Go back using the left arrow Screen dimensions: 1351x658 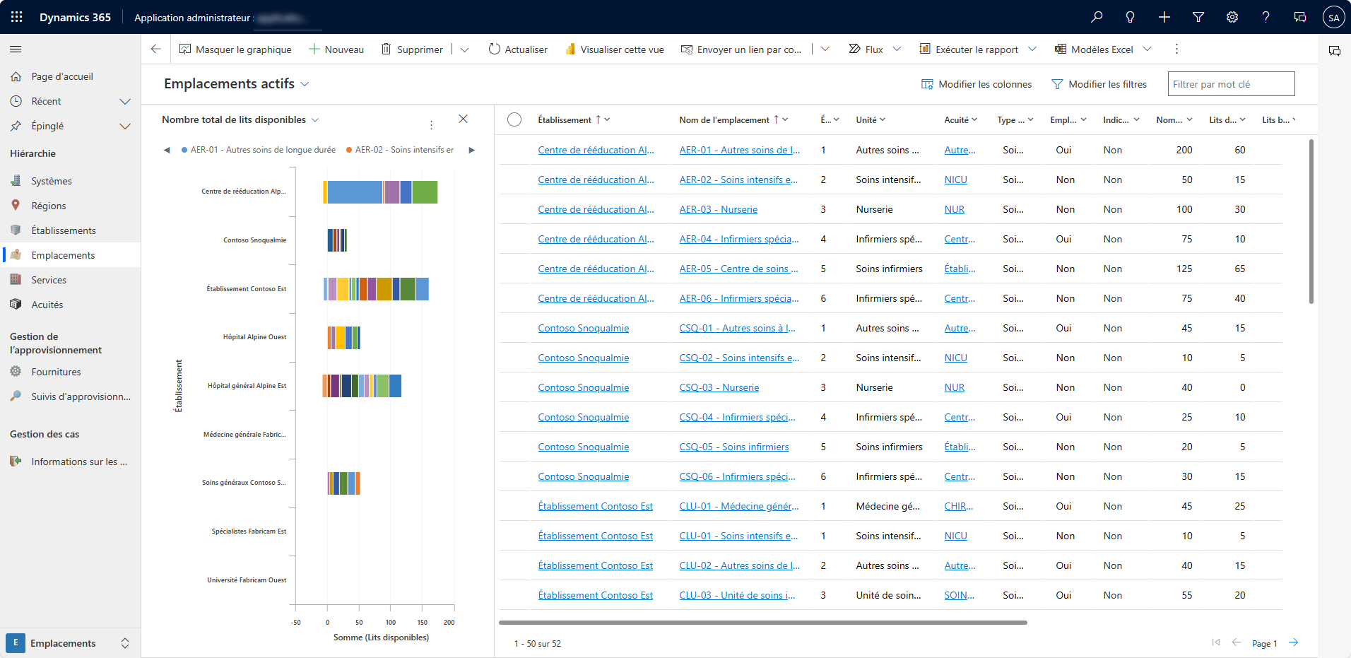(x=155, y=49)
